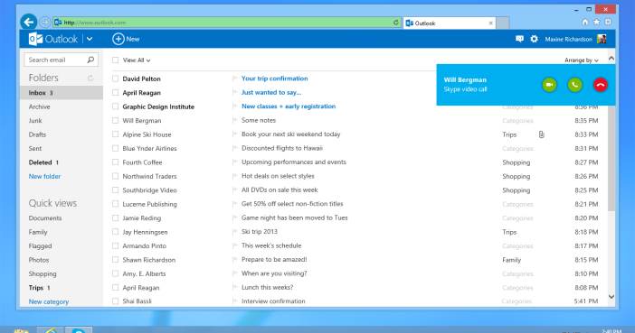
Task: Set Categories for Lucerne Publishing email
Action: [517, 204]
